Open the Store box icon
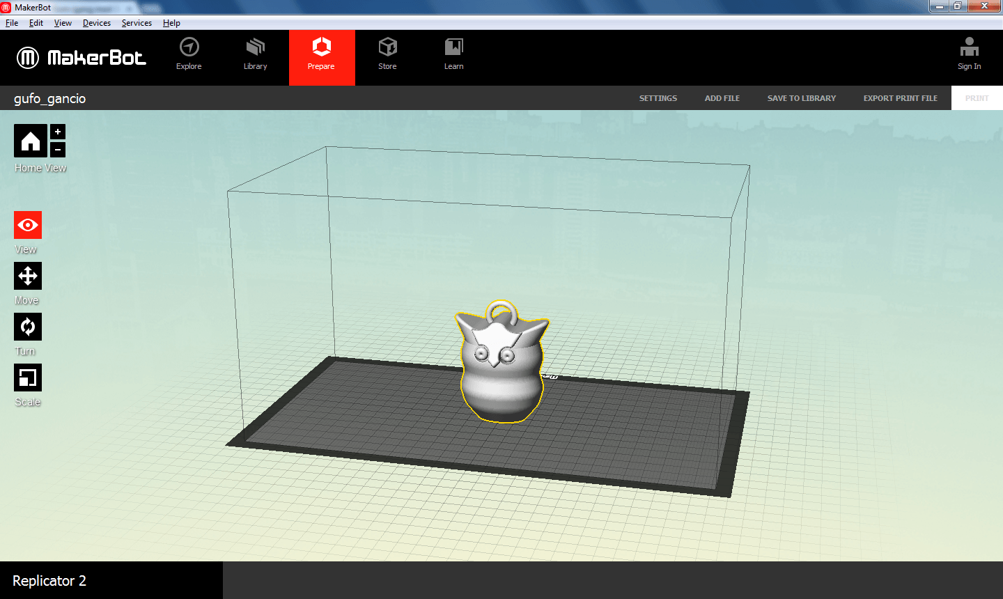This screenshot has height=599, width=1003. [388, 47]
